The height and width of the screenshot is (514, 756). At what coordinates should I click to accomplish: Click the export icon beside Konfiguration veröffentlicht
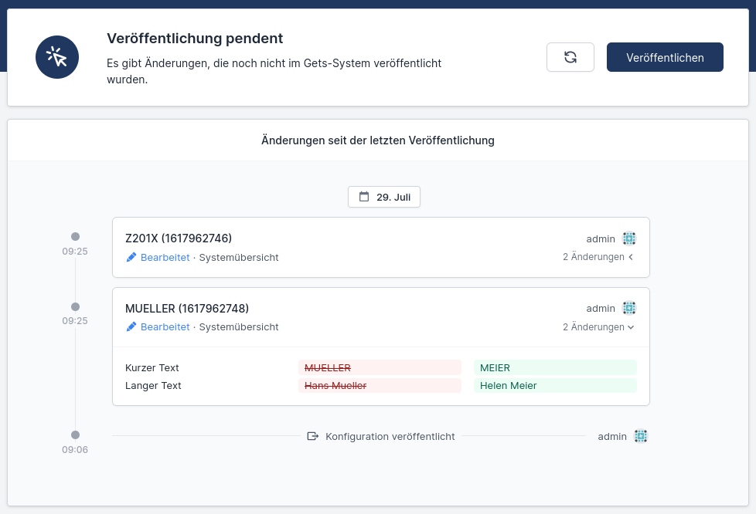tap(313, 436)
